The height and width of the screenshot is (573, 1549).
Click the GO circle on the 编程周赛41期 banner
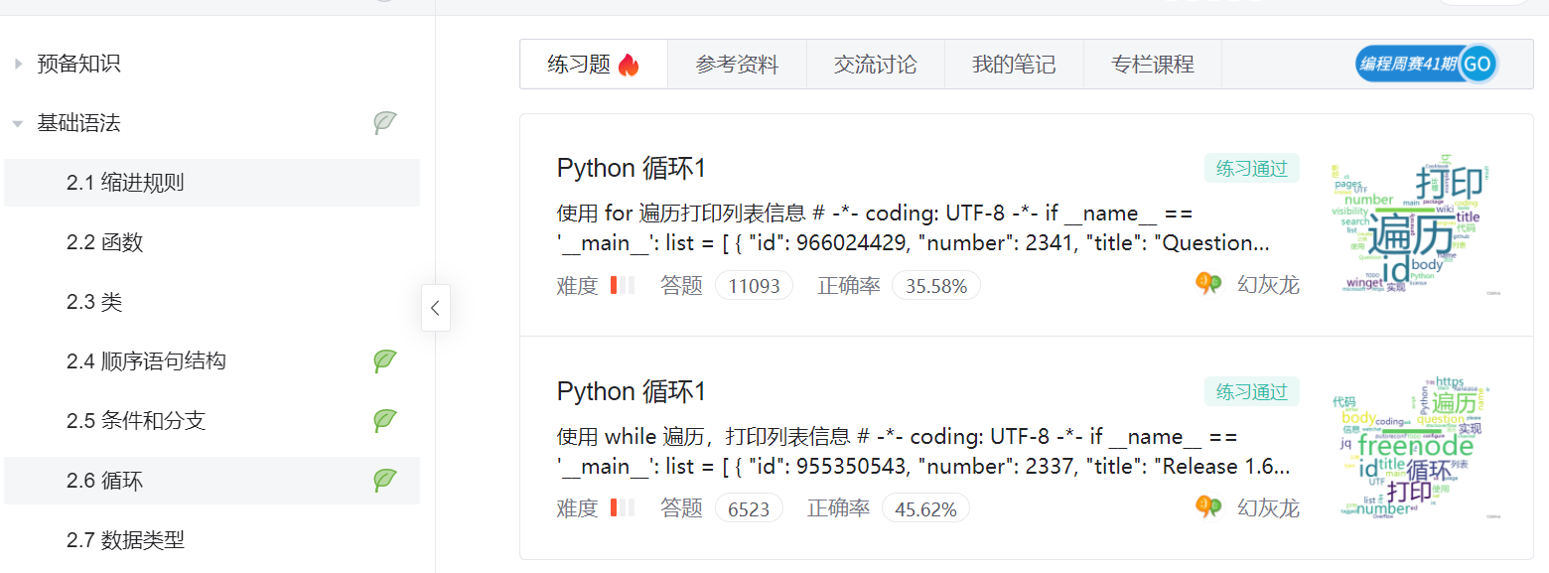[1479, 64]
